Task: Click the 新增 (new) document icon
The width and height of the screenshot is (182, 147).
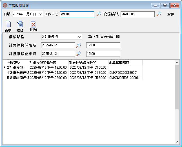Action: [8, 24]
